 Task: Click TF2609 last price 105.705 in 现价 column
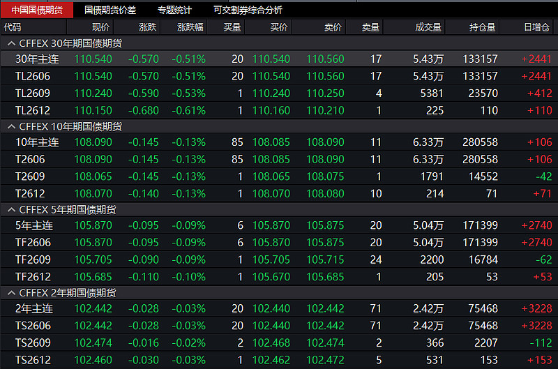point(93,259)
